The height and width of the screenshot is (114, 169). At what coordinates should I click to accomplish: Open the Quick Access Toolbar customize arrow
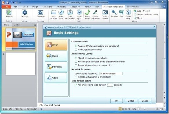tap(20, 3)
